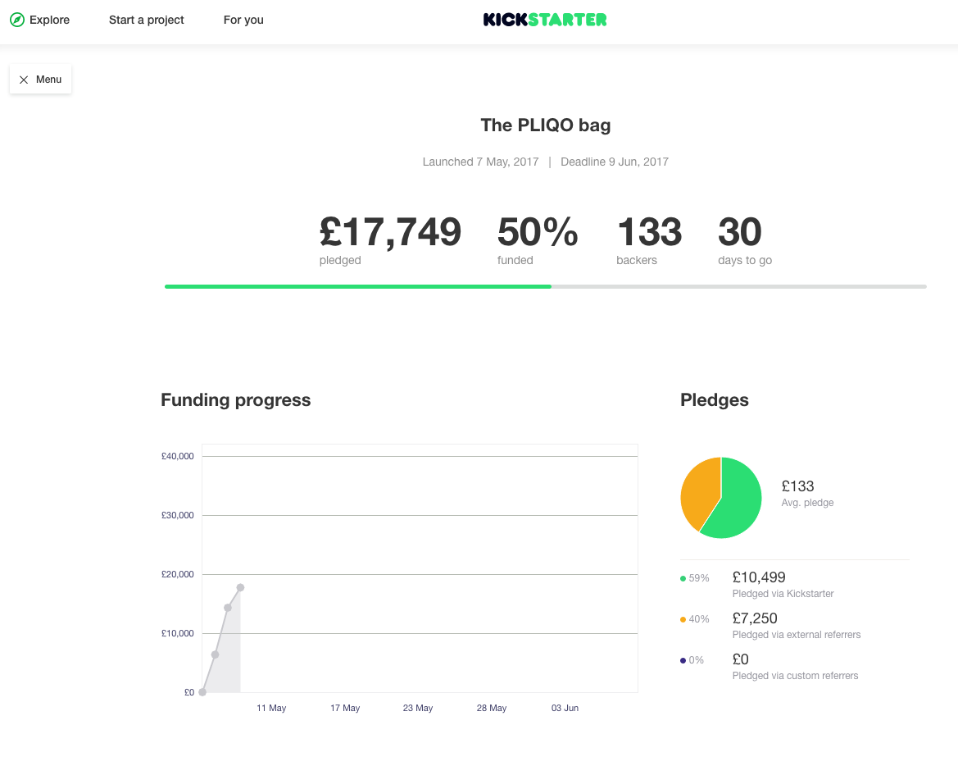958x757 pixels.
Task: Close the menu with the X icon
Action: tap(24, 80)
